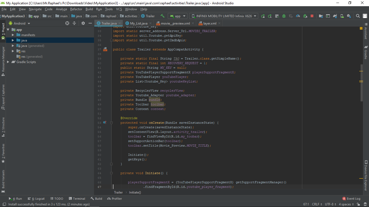Open the Refactor menu

coord(76,9)
